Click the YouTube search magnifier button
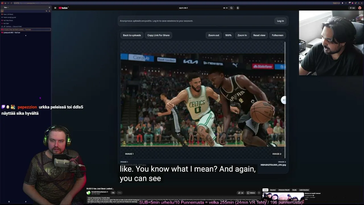The height and width of the screenshot is (205, 364). click(x=231, y=8)
